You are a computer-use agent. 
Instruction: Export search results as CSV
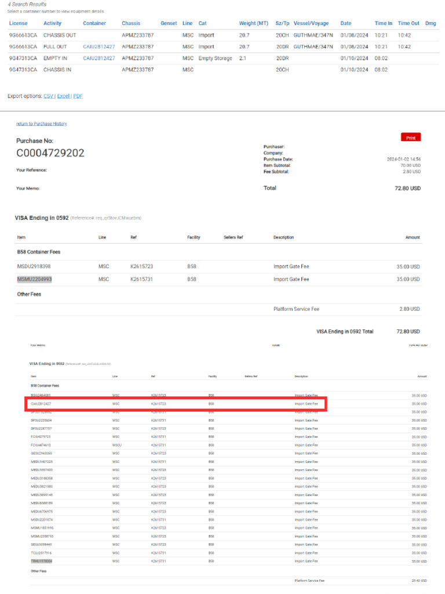coord(48,96)
